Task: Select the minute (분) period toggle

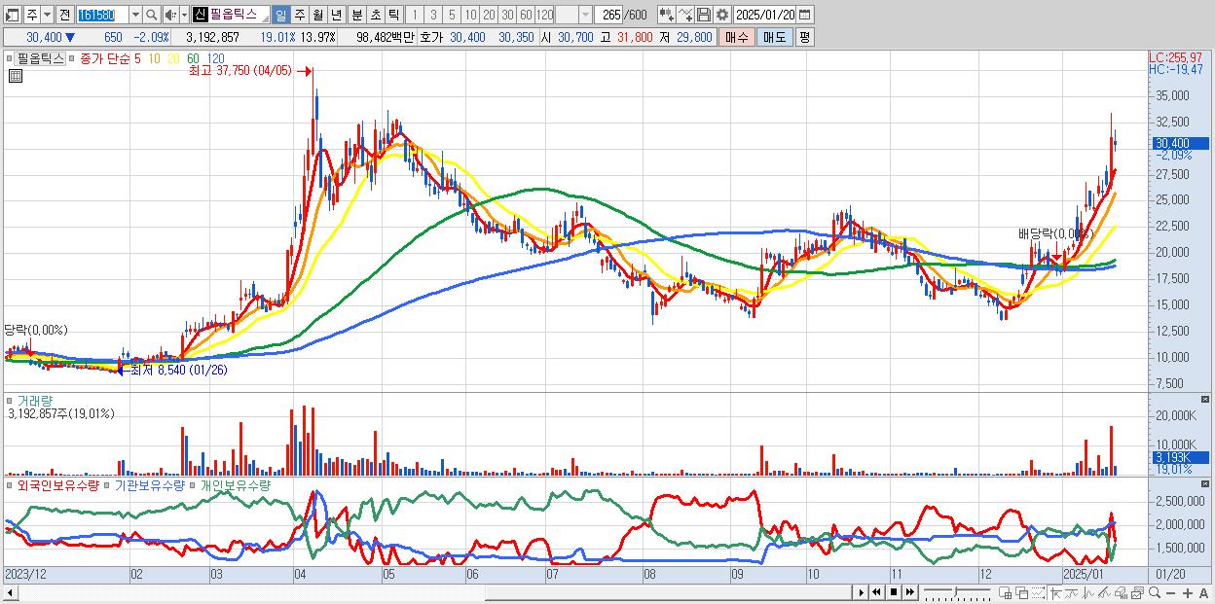Action: click(356, 15)
